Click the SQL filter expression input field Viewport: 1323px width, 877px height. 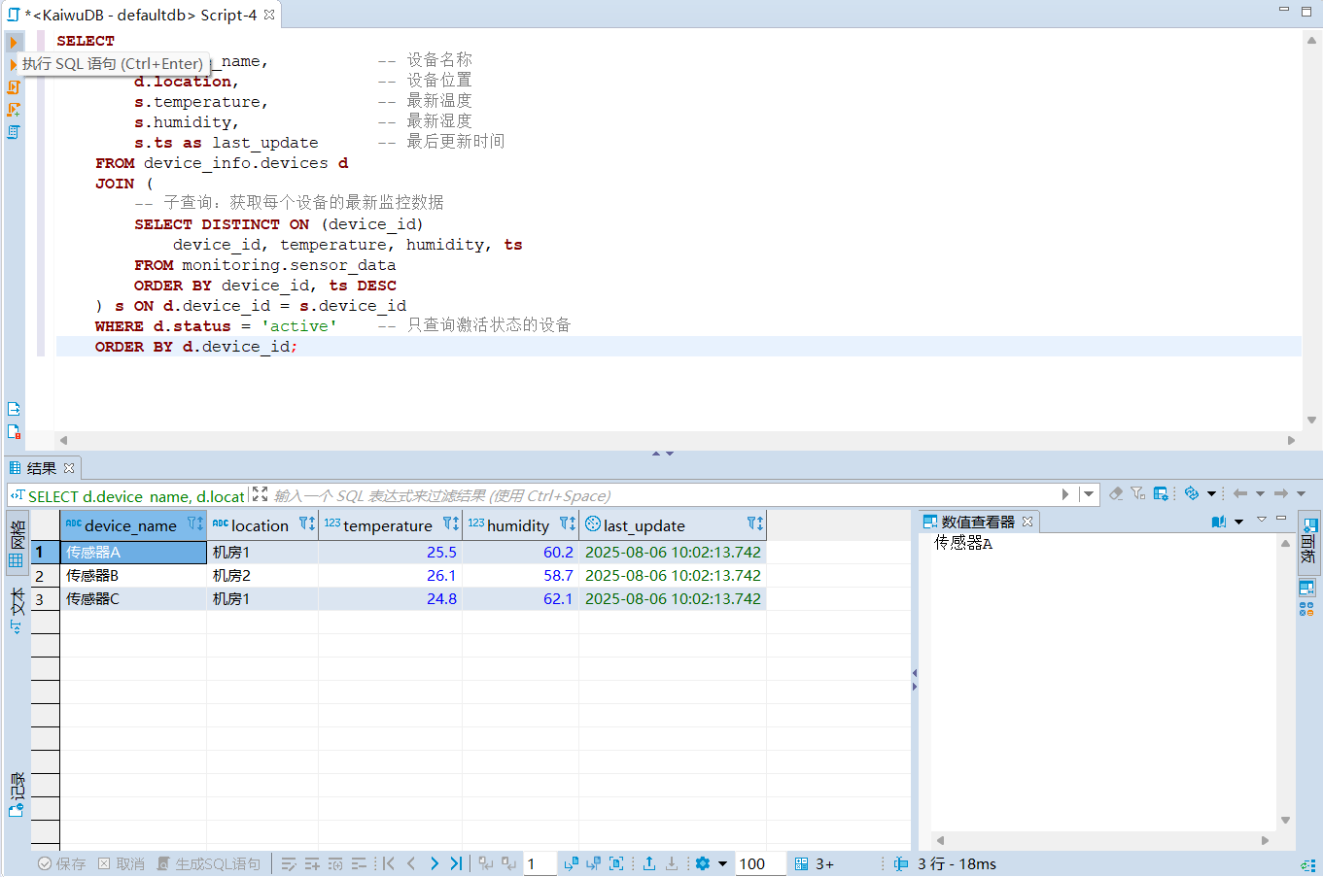click(x=661, y=495)
